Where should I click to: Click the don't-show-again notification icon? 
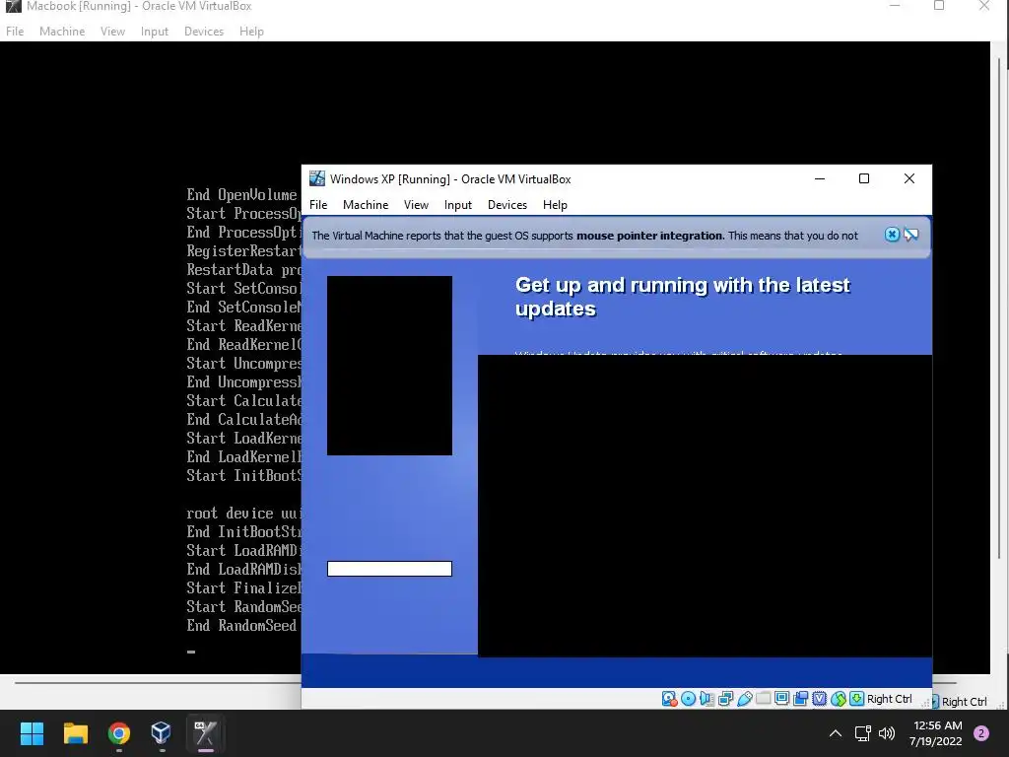click(911, 235)
